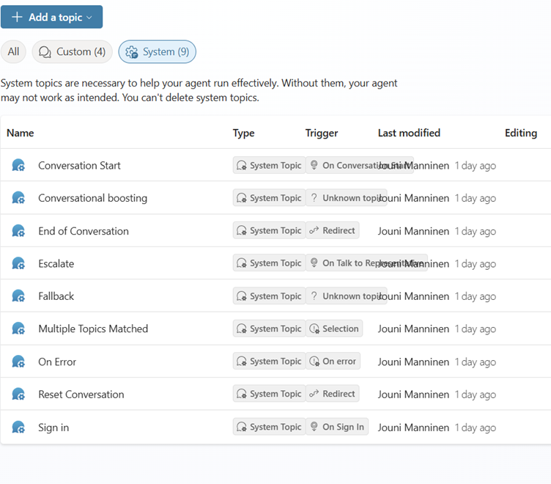
Task: Sort by Last modified column header
Action: 409,133
